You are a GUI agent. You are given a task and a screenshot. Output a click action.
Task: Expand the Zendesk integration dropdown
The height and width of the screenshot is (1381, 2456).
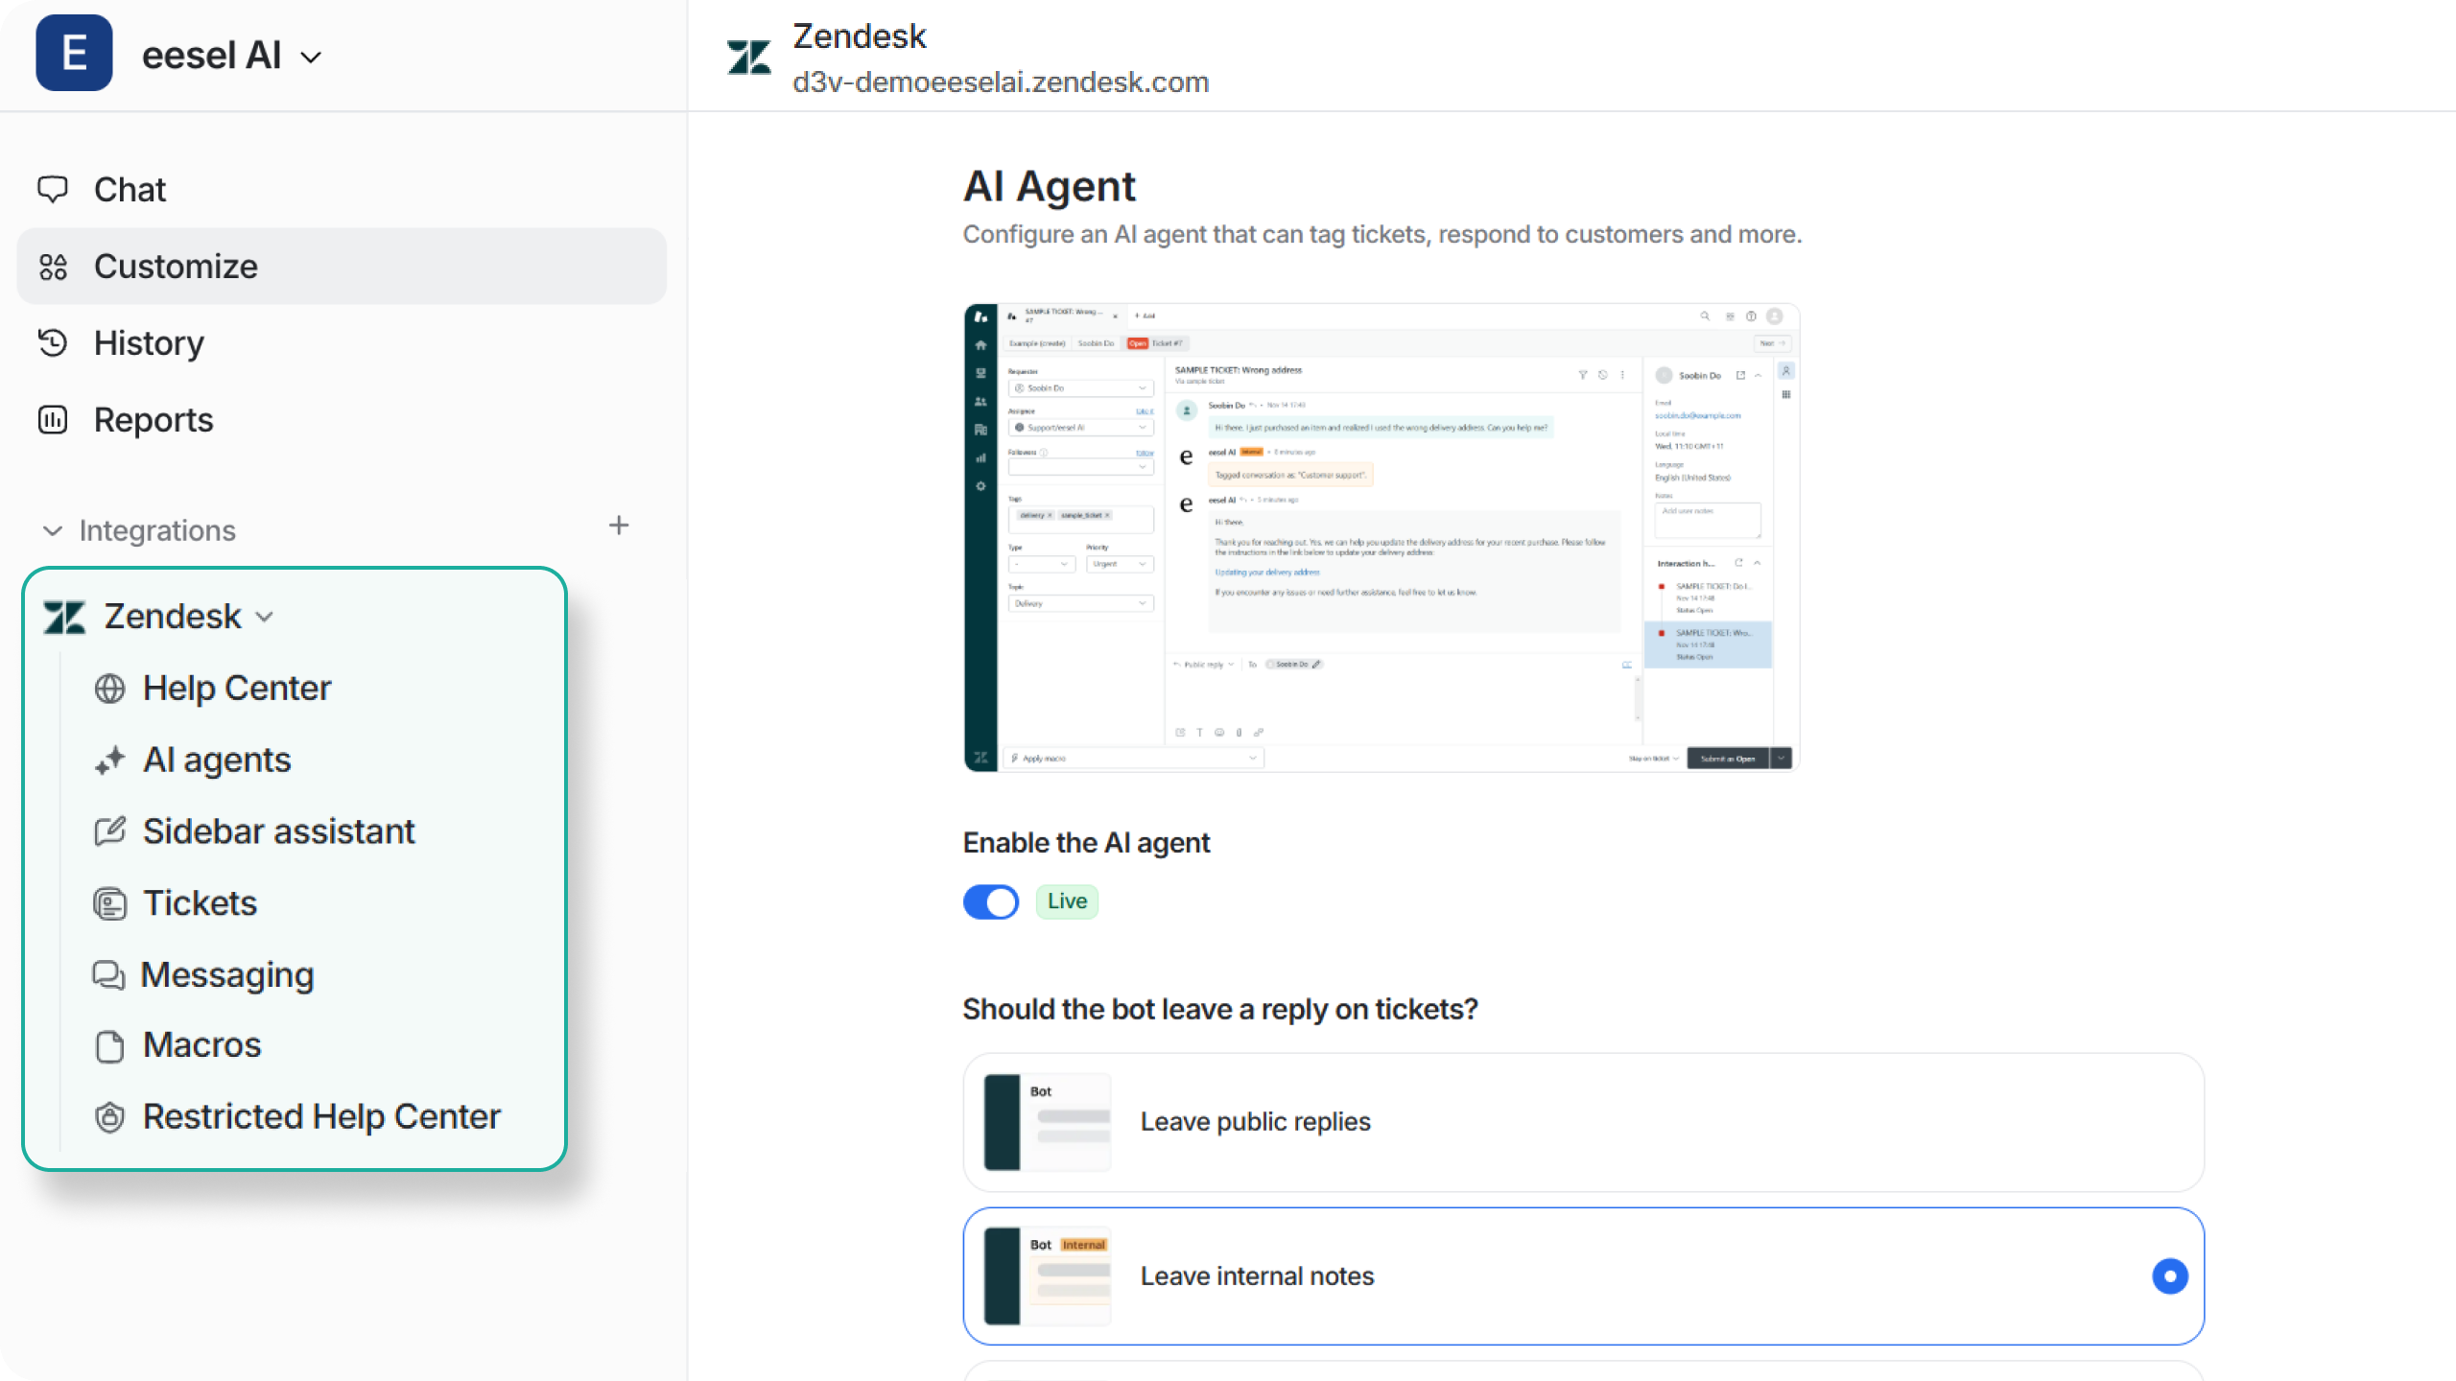pyautogui.click(x=266, y=617)
